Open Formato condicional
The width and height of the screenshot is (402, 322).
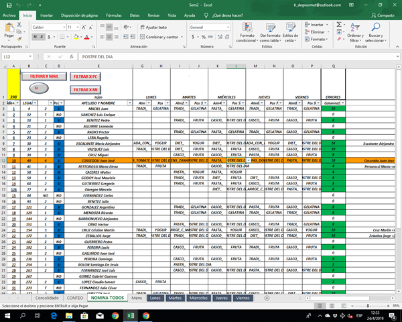click(x=247, y=32)
